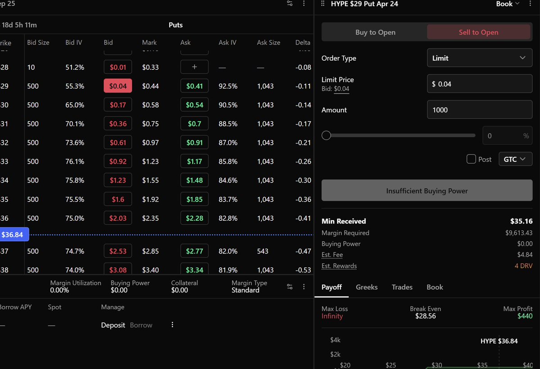Open order panel three-dot menu
This screenshot has width=540, height=369.
click(530, 4)
